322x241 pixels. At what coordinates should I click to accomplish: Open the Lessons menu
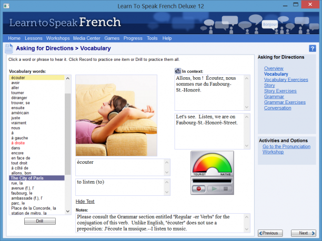(34, 38)
